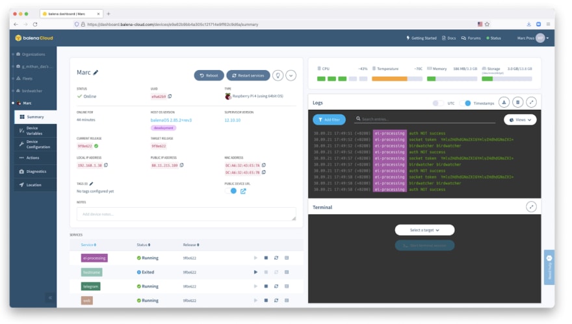Viewport: 572px width, 324px height.
Task: Expand the Logs panel to fullscreen
Action: [x=532, y=103]
